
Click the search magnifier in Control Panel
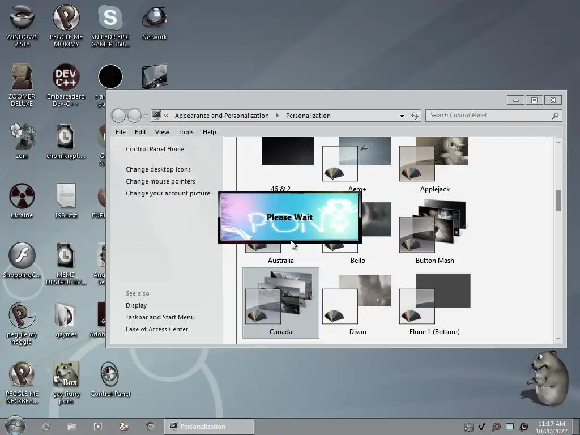[555, 116]
